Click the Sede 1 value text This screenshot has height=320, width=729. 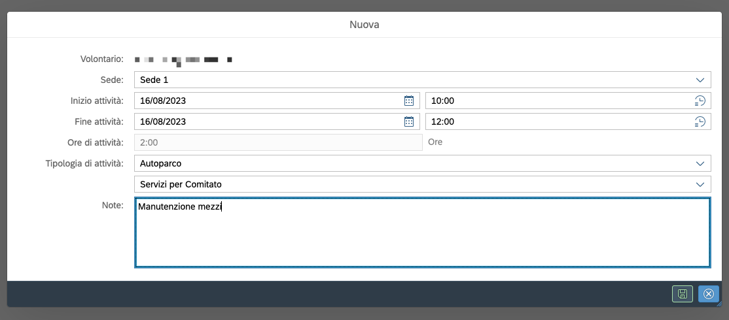[154, 80]
